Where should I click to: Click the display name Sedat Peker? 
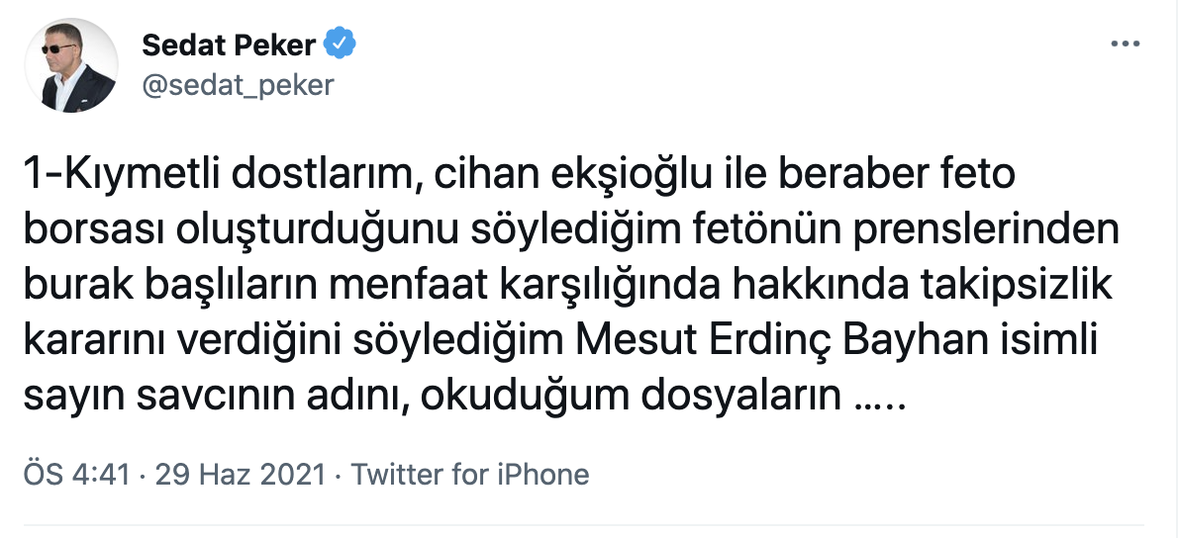[229, 45]
